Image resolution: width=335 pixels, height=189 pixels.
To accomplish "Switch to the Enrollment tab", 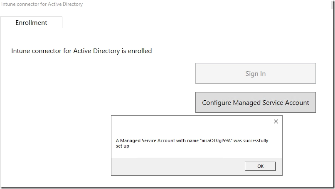I will pyautogui.click(x=31, y=23).
